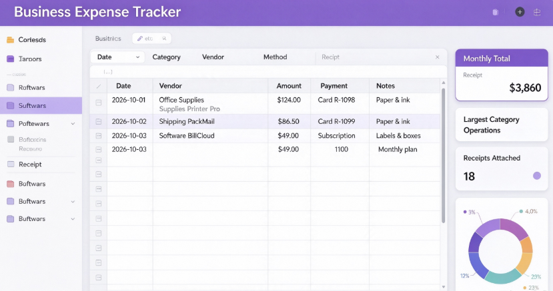The image size is (553, 291).
Task: Click the Busitnics breadcrumb label
Action: click(108, 39)
